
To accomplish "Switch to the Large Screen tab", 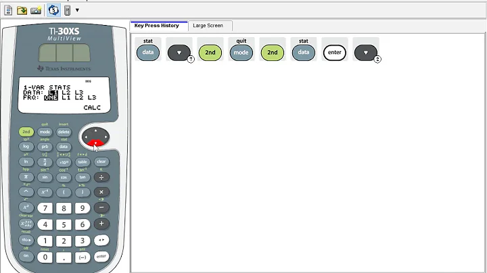I will pos(208,26).
